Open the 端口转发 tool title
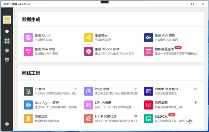 pos(161,116)
